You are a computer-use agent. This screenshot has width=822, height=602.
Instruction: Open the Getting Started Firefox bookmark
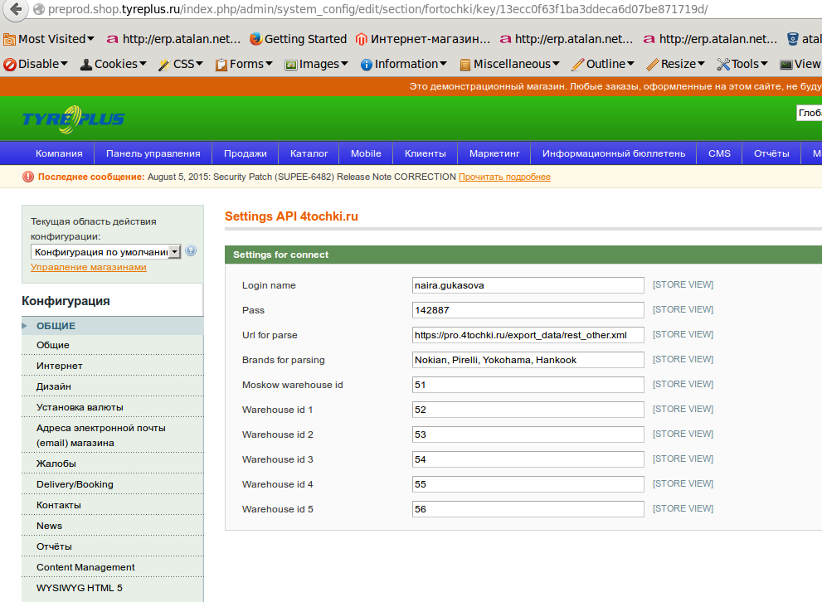pyautogui.click(x=298, y=39)
